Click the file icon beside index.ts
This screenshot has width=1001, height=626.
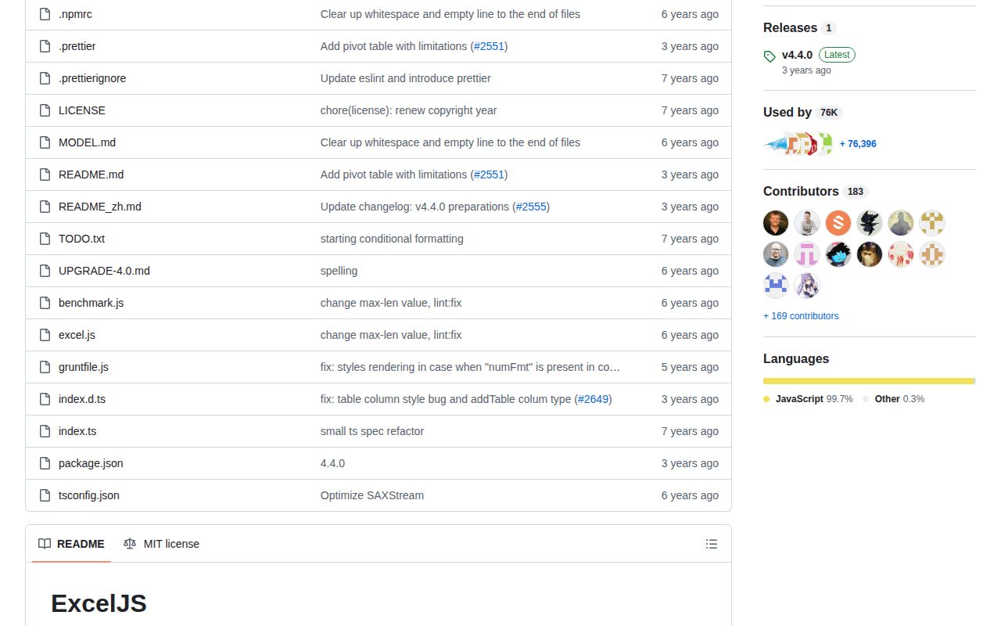pyautogui.click(x=45, y=431)
